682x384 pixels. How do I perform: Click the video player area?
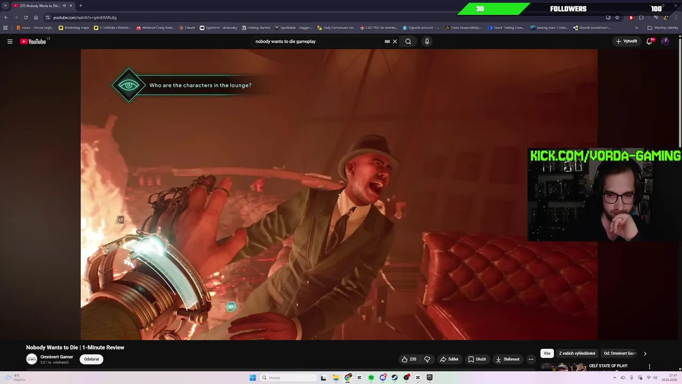[x=339, y=194]
